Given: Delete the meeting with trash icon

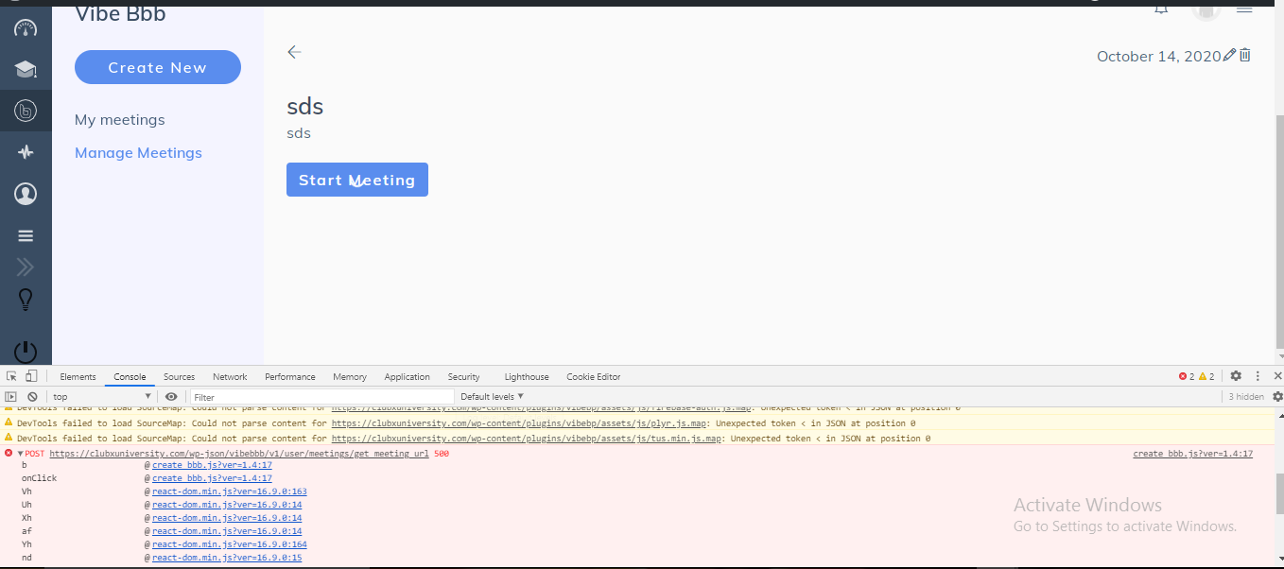Looking at the screenshot, I should tap(1245, 55).
